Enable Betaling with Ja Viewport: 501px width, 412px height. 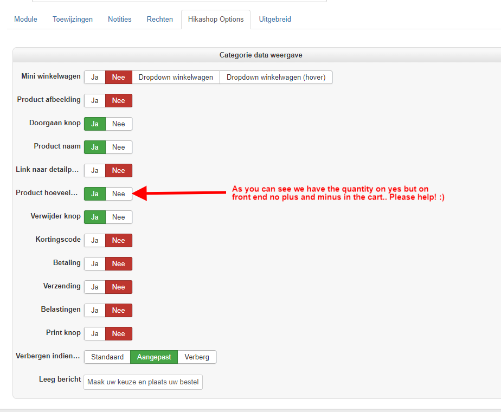pyautogui.click(x=95, y=264)
